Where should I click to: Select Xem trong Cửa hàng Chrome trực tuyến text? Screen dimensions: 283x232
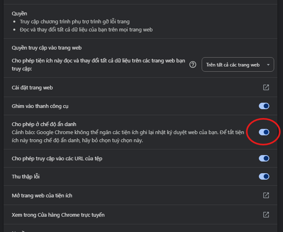coord(58,215)
